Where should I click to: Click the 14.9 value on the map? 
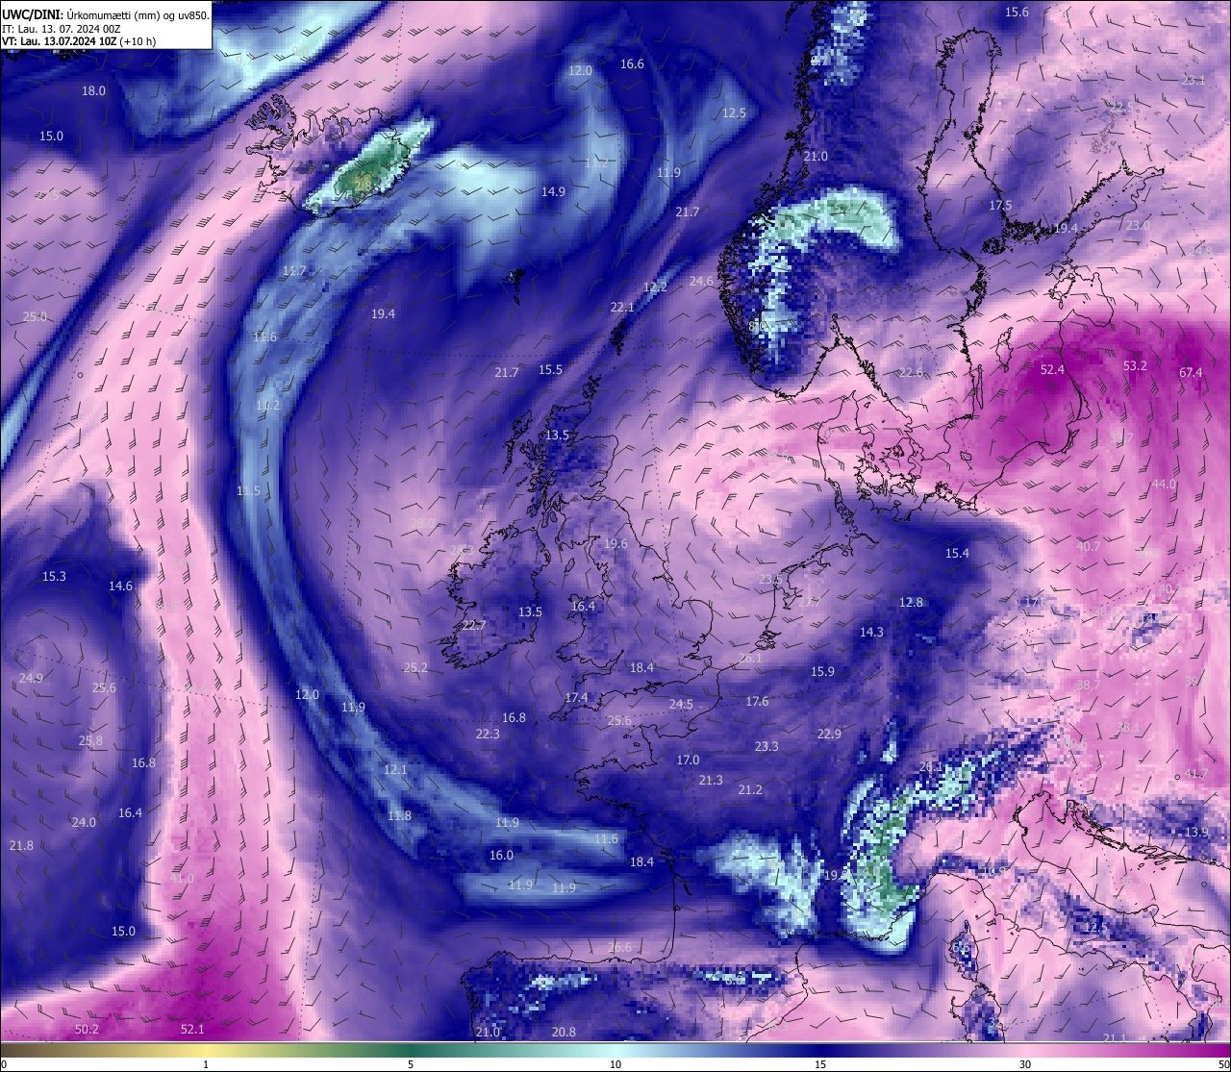coord(553,191)
